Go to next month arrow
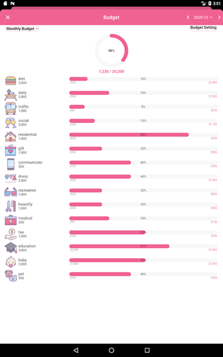The height and width of the screenshot is (357, 223). tap(219, 17)
